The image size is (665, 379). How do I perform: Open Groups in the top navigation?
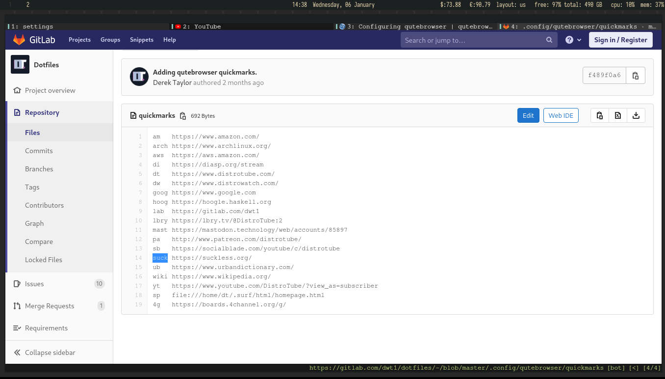point(110,40)
